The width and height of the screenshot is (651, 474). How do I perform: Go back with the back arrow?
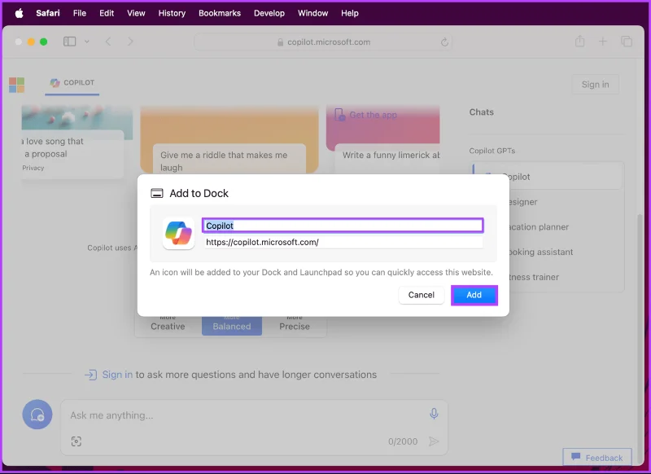point(108,42)
